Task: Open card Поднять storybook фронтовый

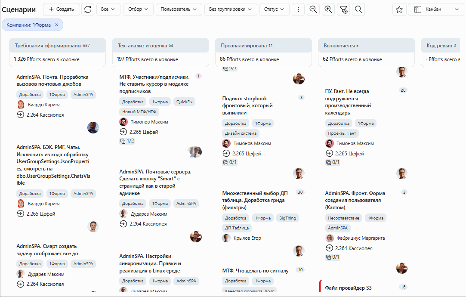Action: (247, 105)
